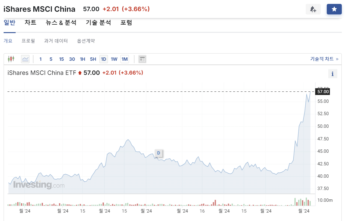The image size is (349, 221).
Task: Open the 포럼 tab
Action: [126, 22]
